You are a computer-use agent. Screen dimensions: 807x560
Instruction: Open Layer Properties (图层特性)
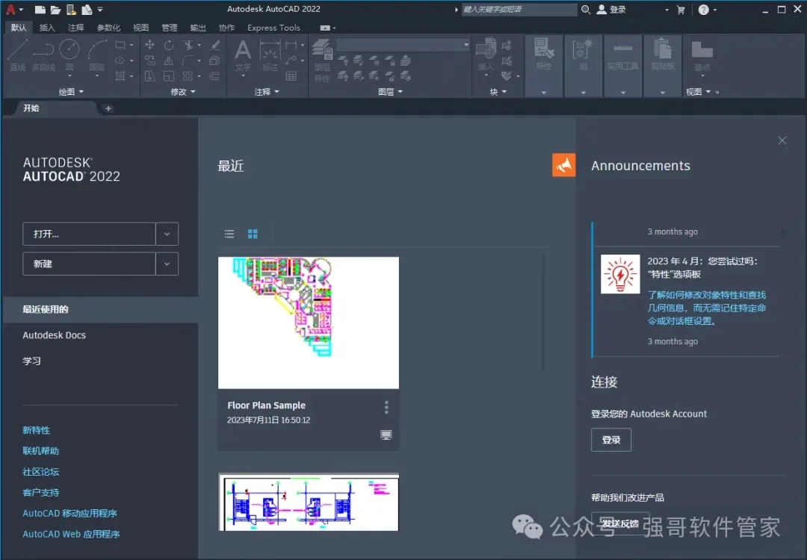[x=322, y=60]
